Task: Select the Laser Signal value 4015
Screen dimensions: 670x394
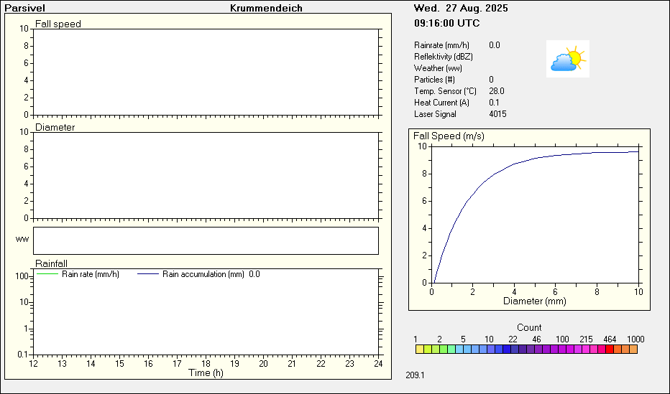Action: (497, 114)
